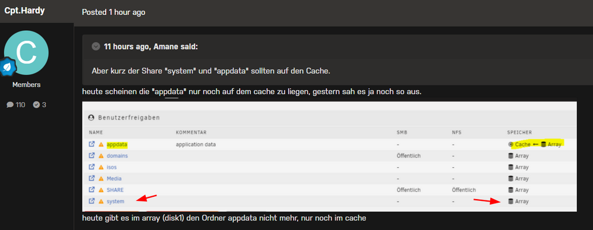
Task: Click the open-in-new-window icon for domains
Action: coord(91,155)
